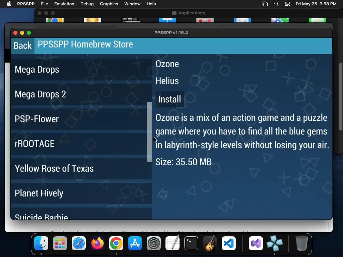Image resolution: width=343 pixels, height=257 pixels.
Task: Pick Yellow Rose of Texas
Action: (81, 169)
